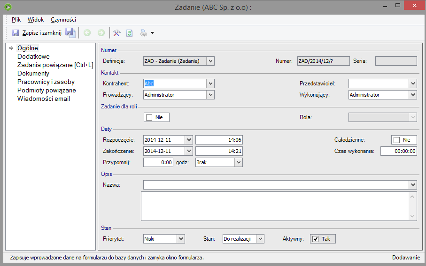Click the description scrollbar down arrow
This screenshot has width=426, height=266.
(x=412, y=216)
